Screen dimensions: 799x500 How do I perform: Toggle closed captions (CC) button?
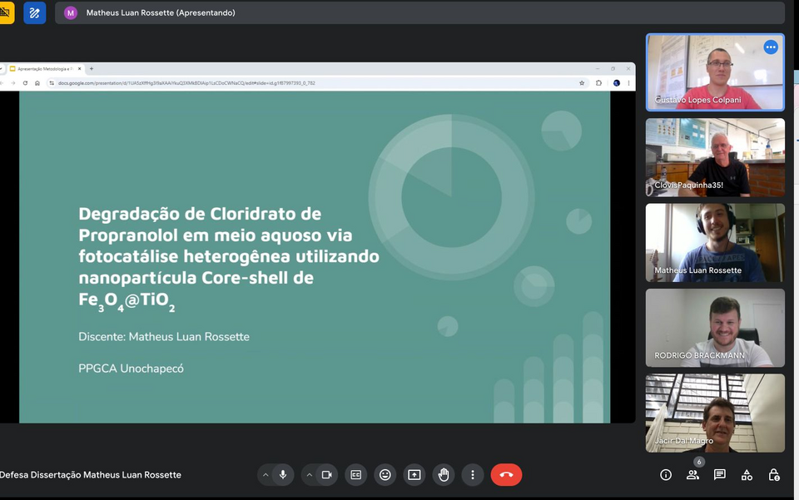(x=356, y=475)
